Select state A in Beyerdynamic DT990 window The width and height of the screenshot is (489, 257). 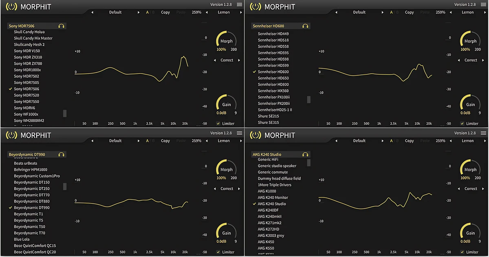148,141
